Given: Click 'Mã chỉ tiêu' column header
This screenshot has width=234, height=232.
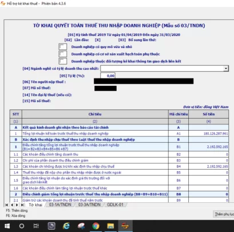Looking at the screenshot, I should 179,114.
